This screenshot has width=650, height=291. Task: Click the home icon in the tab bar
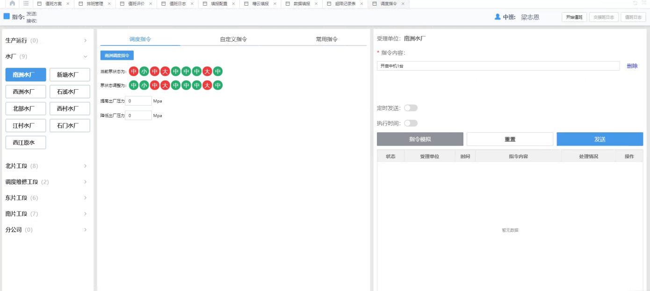coord(12,3)
